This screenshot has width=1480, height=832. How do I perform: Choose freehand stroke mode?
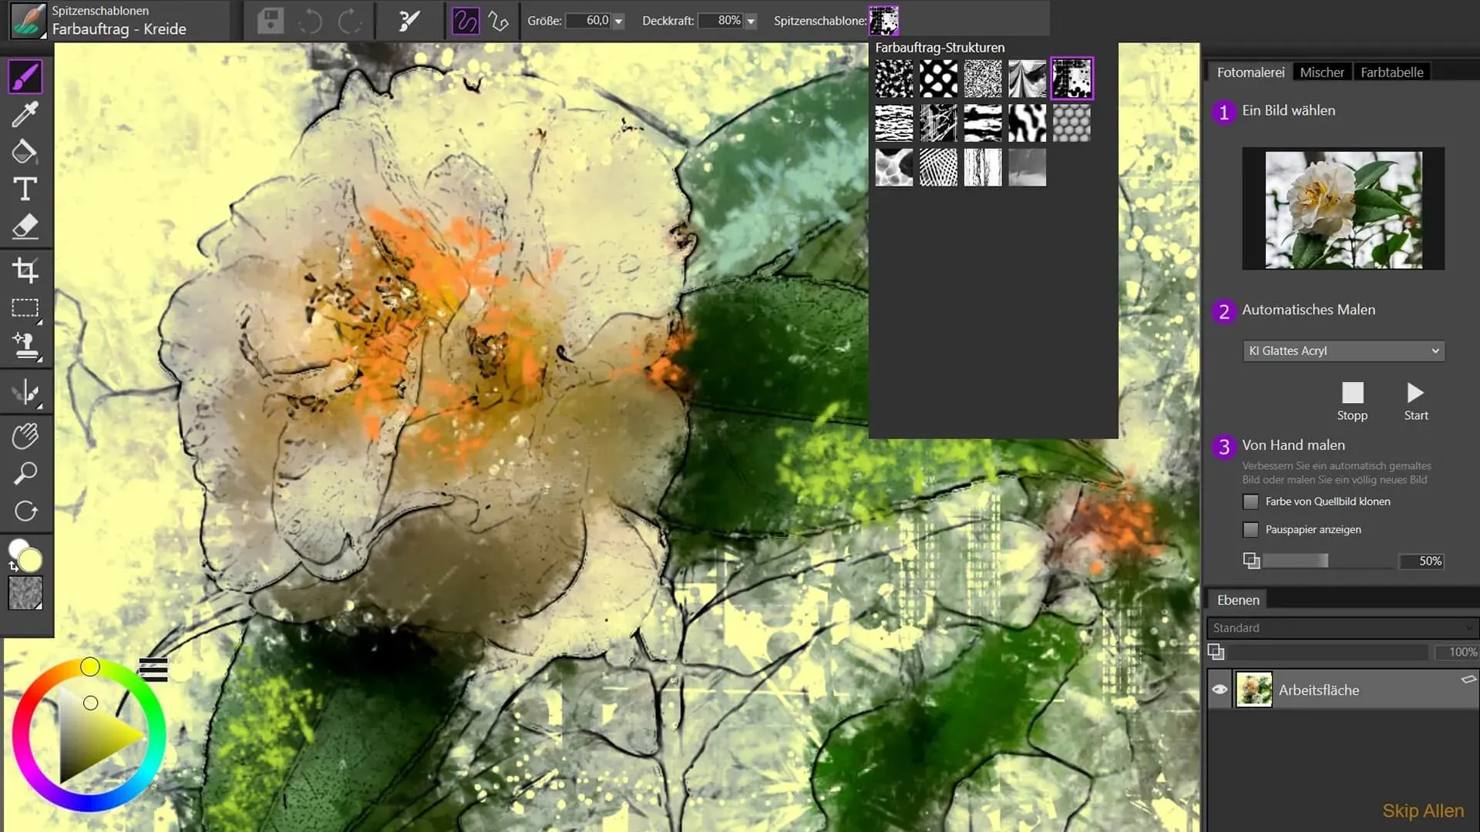pyautogui.click(x=466, y=21)
